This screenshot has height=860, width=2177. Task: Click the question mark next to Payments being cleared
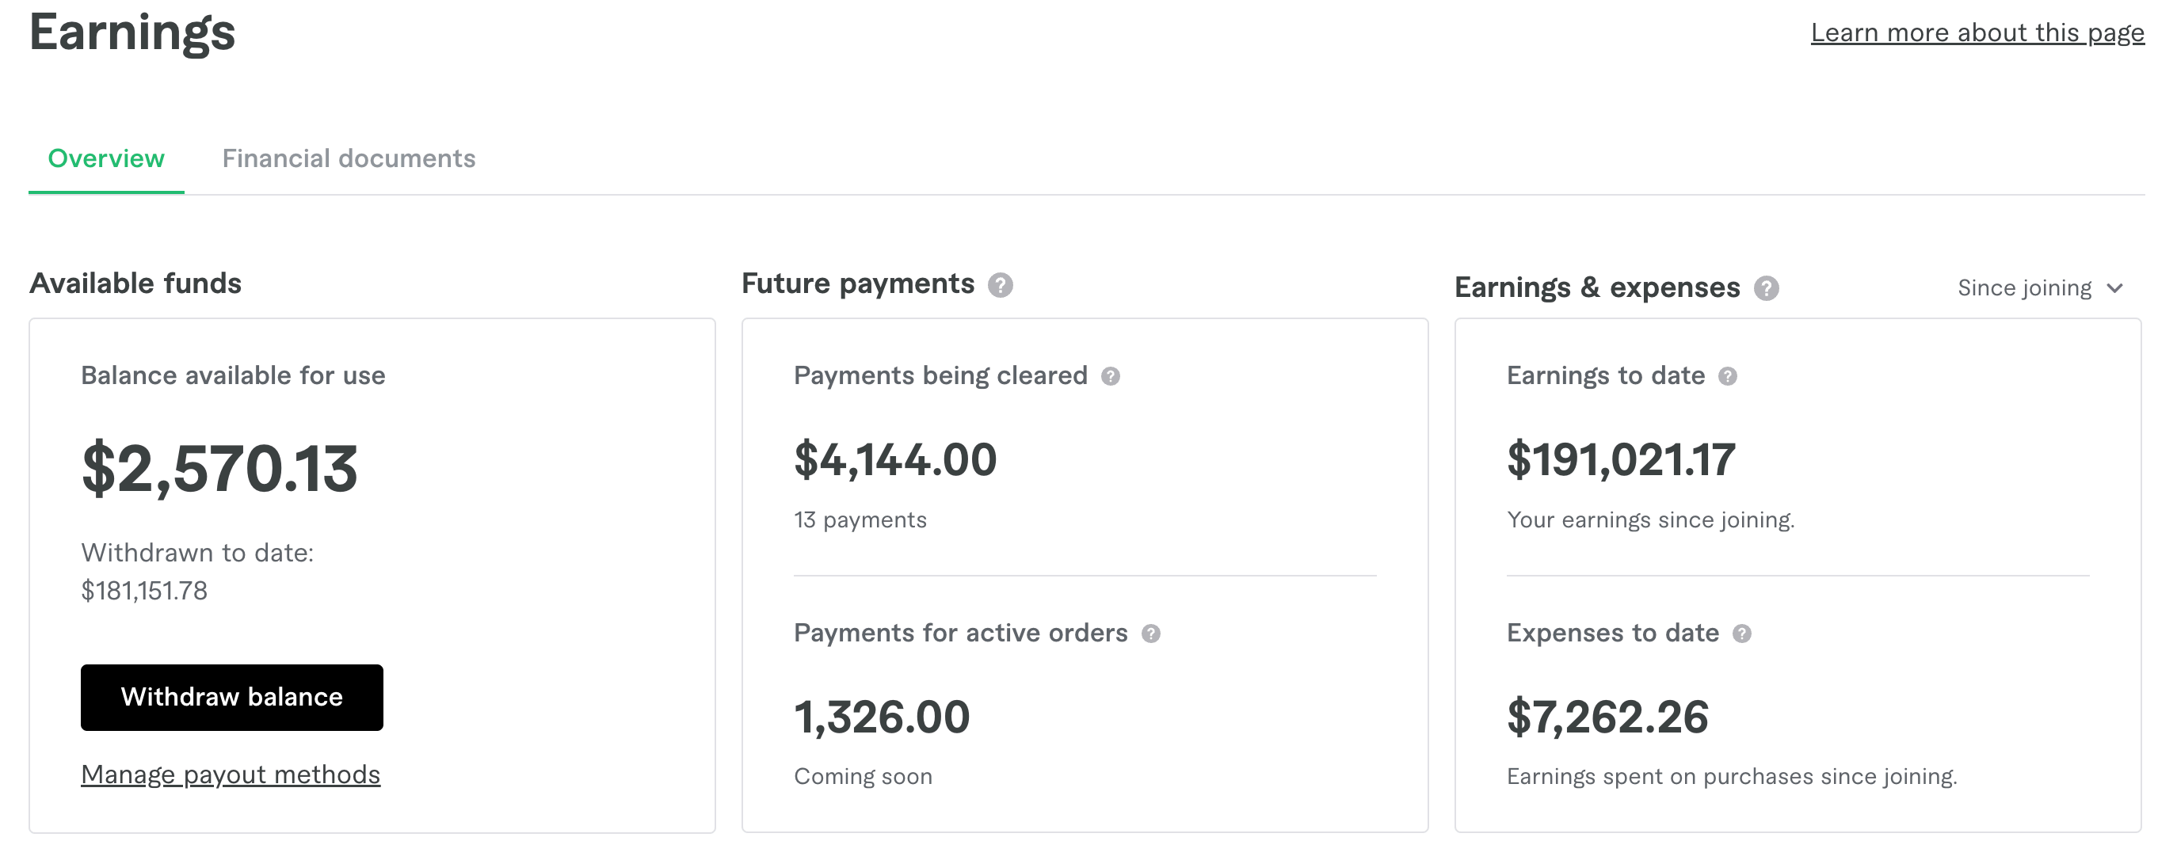point(1111,377)
